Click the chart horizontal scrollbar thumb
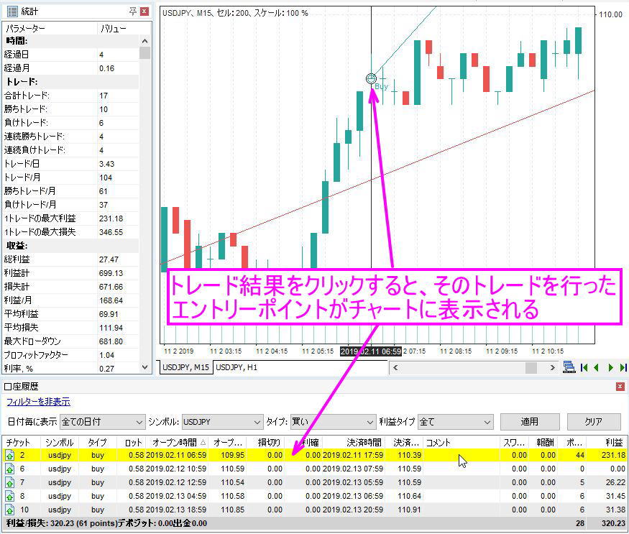Viewport: 629px width, 534px height. pyautogui.click(x=531, y=367)
